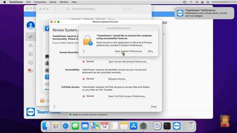Open Calendar from the Dock
This screenshot has height=133, width=237.
104,126
